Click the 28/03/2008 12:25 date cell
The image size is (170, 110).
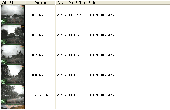click(71, 55)
